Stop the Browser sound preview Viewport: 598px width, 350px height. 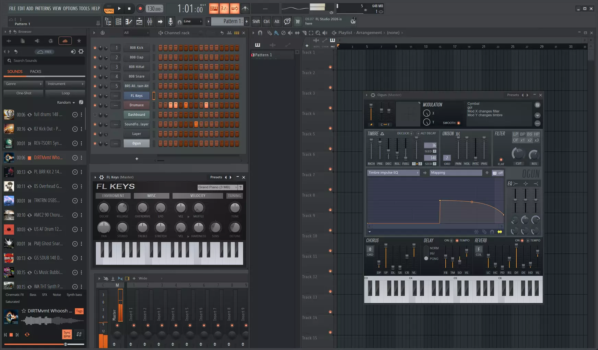coord(11,335)
